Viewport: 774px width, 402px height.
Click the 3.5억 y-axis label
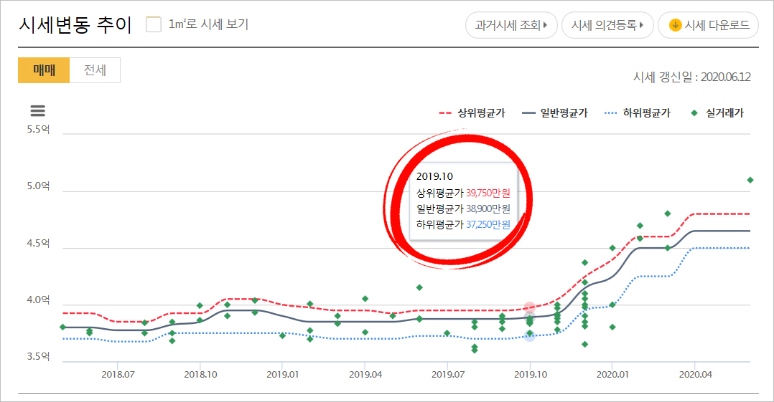[39, 357]
